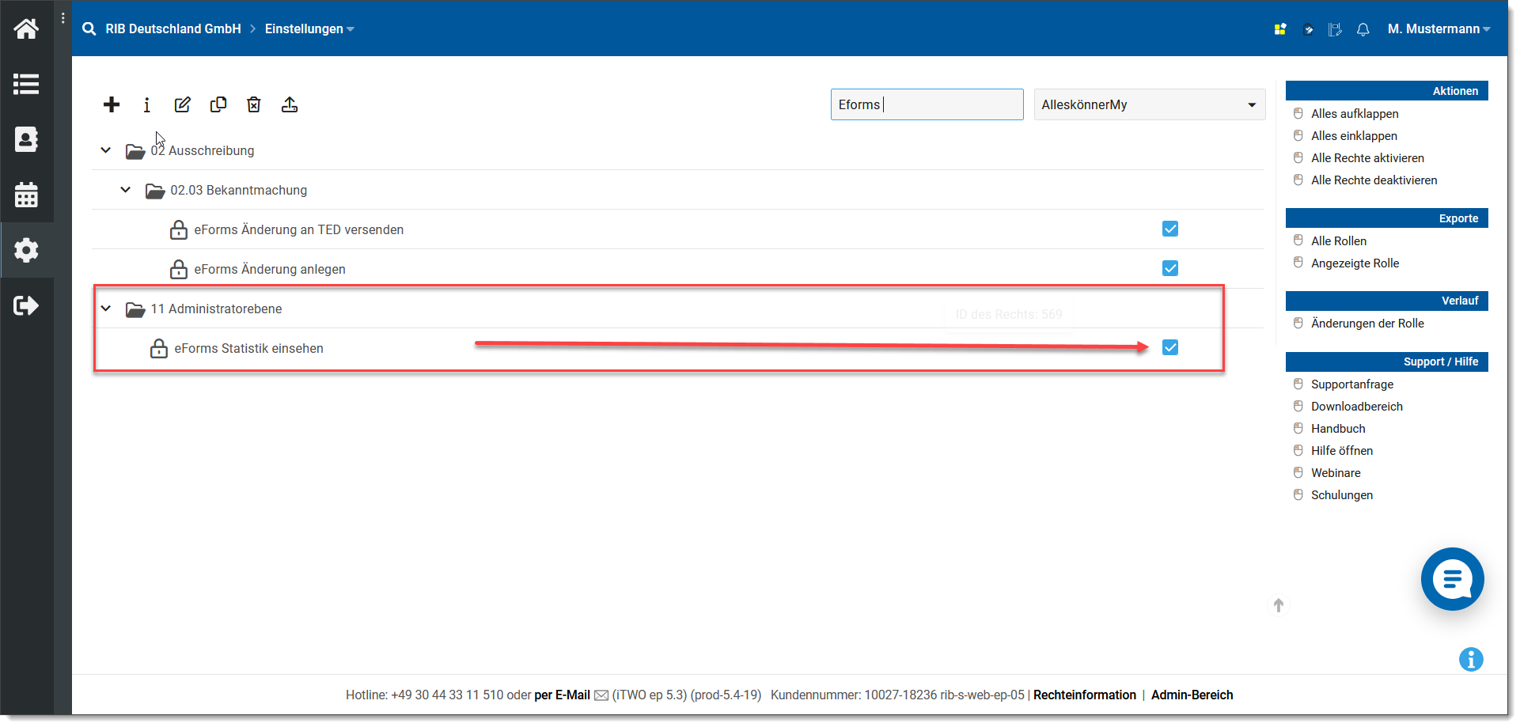Open the chat bubble widget

pos(1453,579)
